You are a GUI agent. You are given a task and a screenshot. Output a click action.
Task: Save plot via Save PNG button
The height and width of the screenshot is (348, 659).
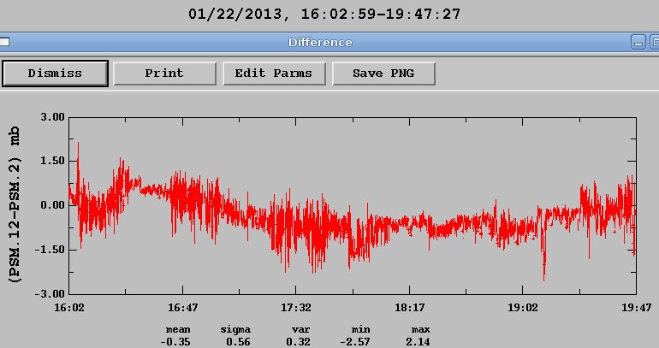pos(383,74)
